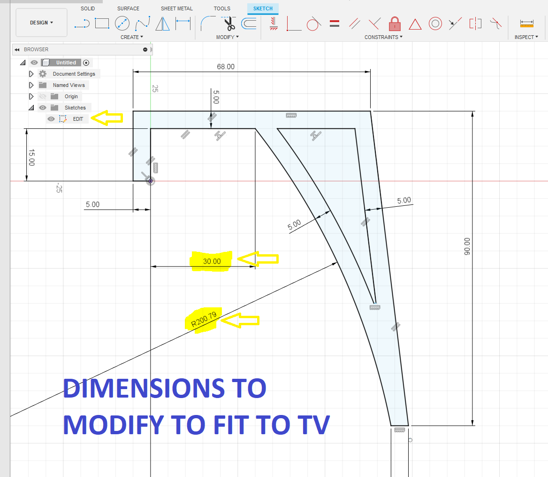548x477 pixels.
Task: Apply Equal constraint
Action: click(335, 23)
